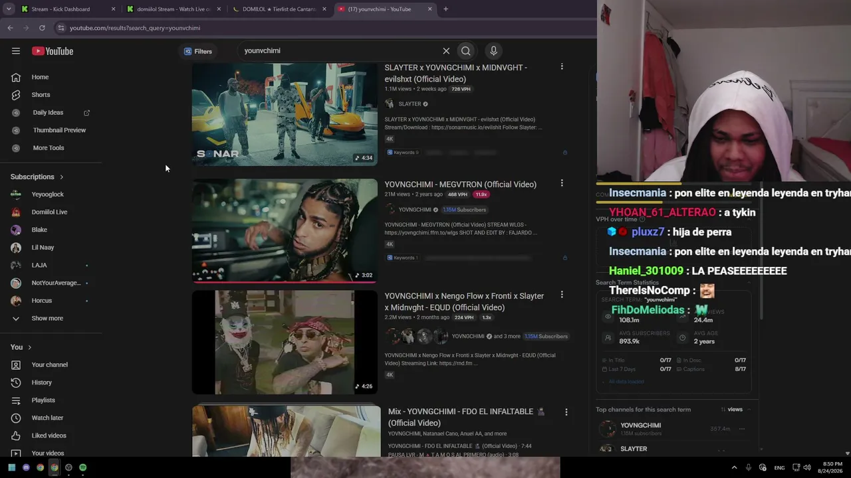Run the search with the magnifier icon
This screenshot has height=478, width=851.
(466, 51)
